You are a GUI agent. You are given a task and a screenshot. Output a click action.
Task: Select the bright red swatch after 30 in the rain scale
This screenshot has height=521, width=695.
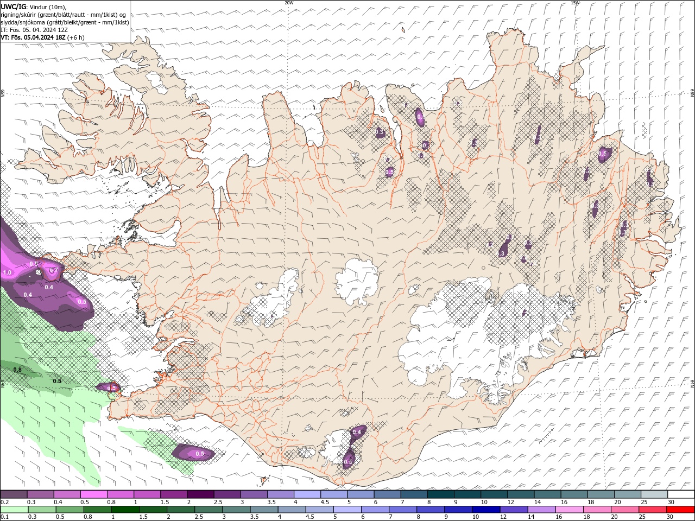tap(680, 510)
